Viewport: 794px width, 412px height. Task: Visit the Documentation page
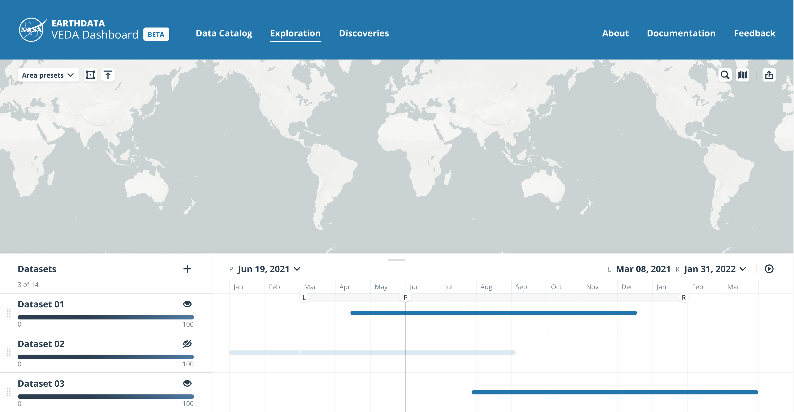[681, 33]
